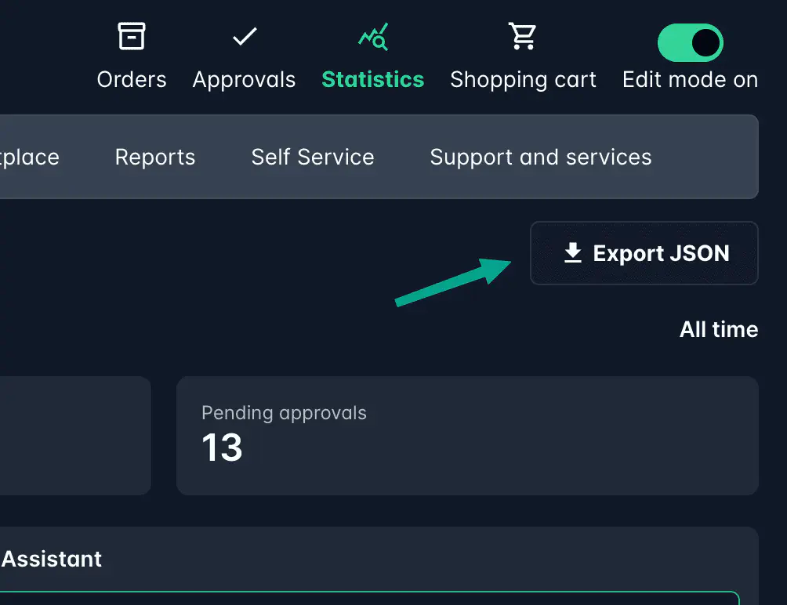Open the All time range selector
Image resolution: width=787 pixels, height=605 pixels.
click(718, 329)
